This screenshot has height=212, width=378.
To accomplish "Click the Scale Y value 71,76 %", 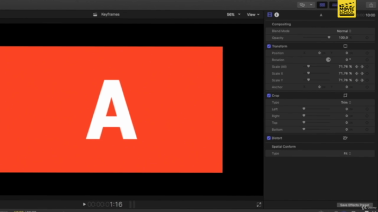I will 345,80.
